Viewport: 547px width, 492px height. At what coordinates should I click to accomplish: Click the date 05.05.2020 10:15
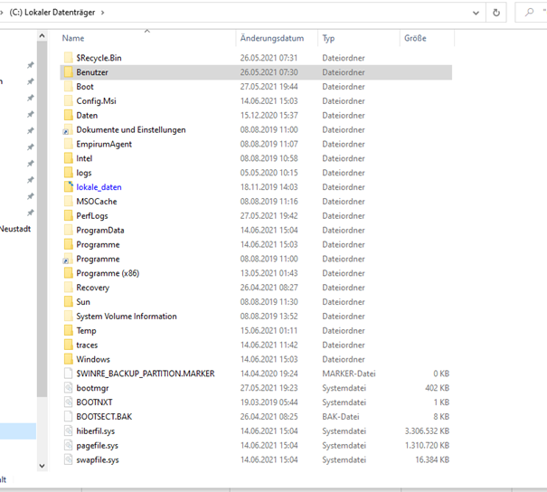[269, 173]
